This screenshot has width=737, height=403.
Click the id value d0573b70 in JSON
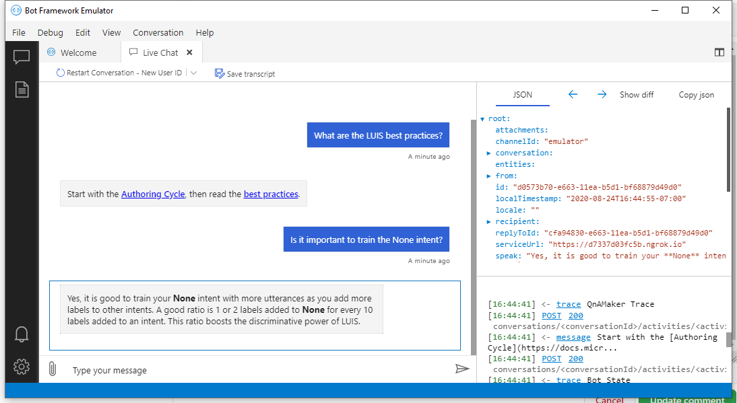tap(597, 187)
